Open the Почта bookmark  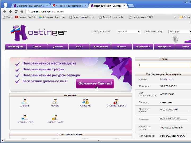8,17
